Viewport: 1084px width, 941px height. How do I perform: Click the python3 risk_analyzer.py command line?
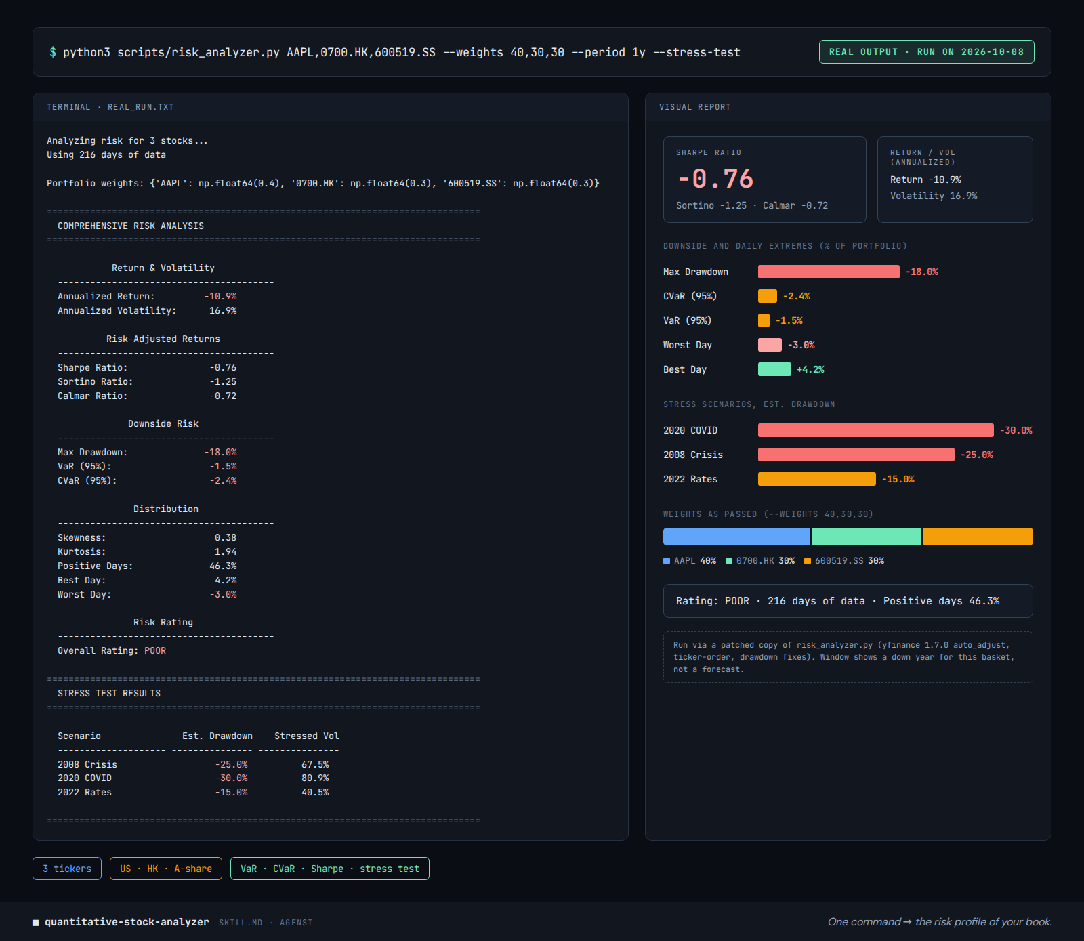(x=395, y=52)
